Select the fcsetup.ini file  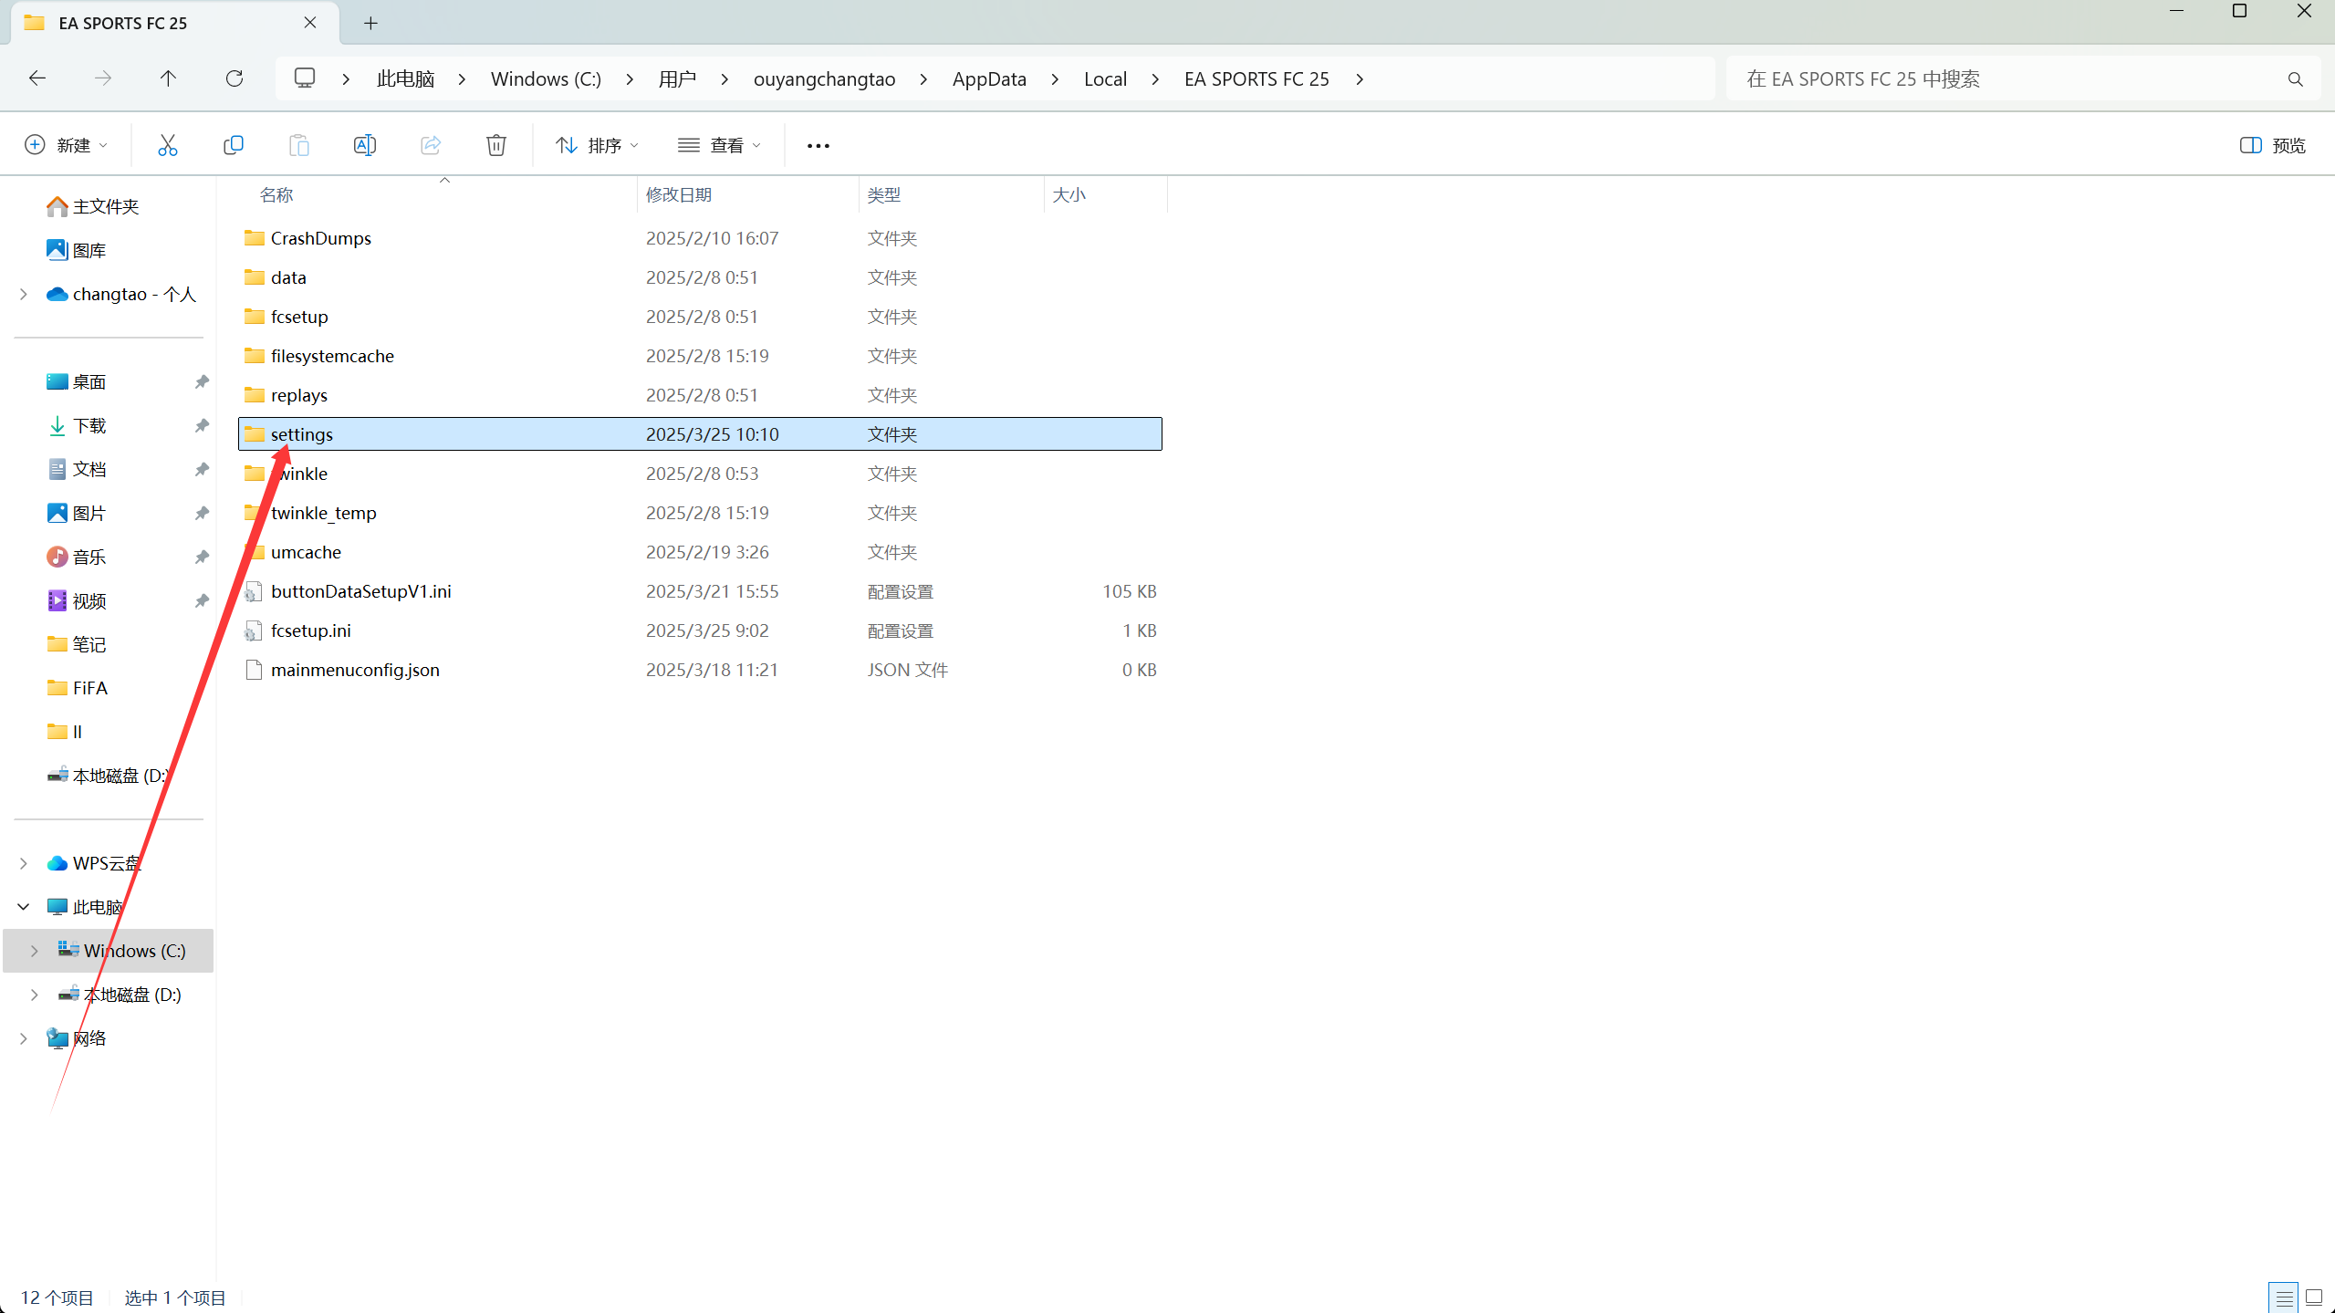[310, 630]
